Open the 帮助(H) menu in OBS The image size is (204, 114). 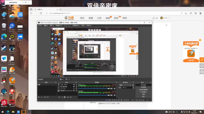click(x=89, y=26)
